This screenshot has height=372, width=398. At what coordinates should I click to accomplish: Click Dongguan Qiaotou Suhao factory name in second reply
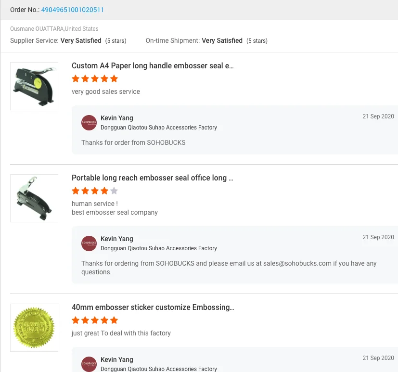[x=159, y=248]
